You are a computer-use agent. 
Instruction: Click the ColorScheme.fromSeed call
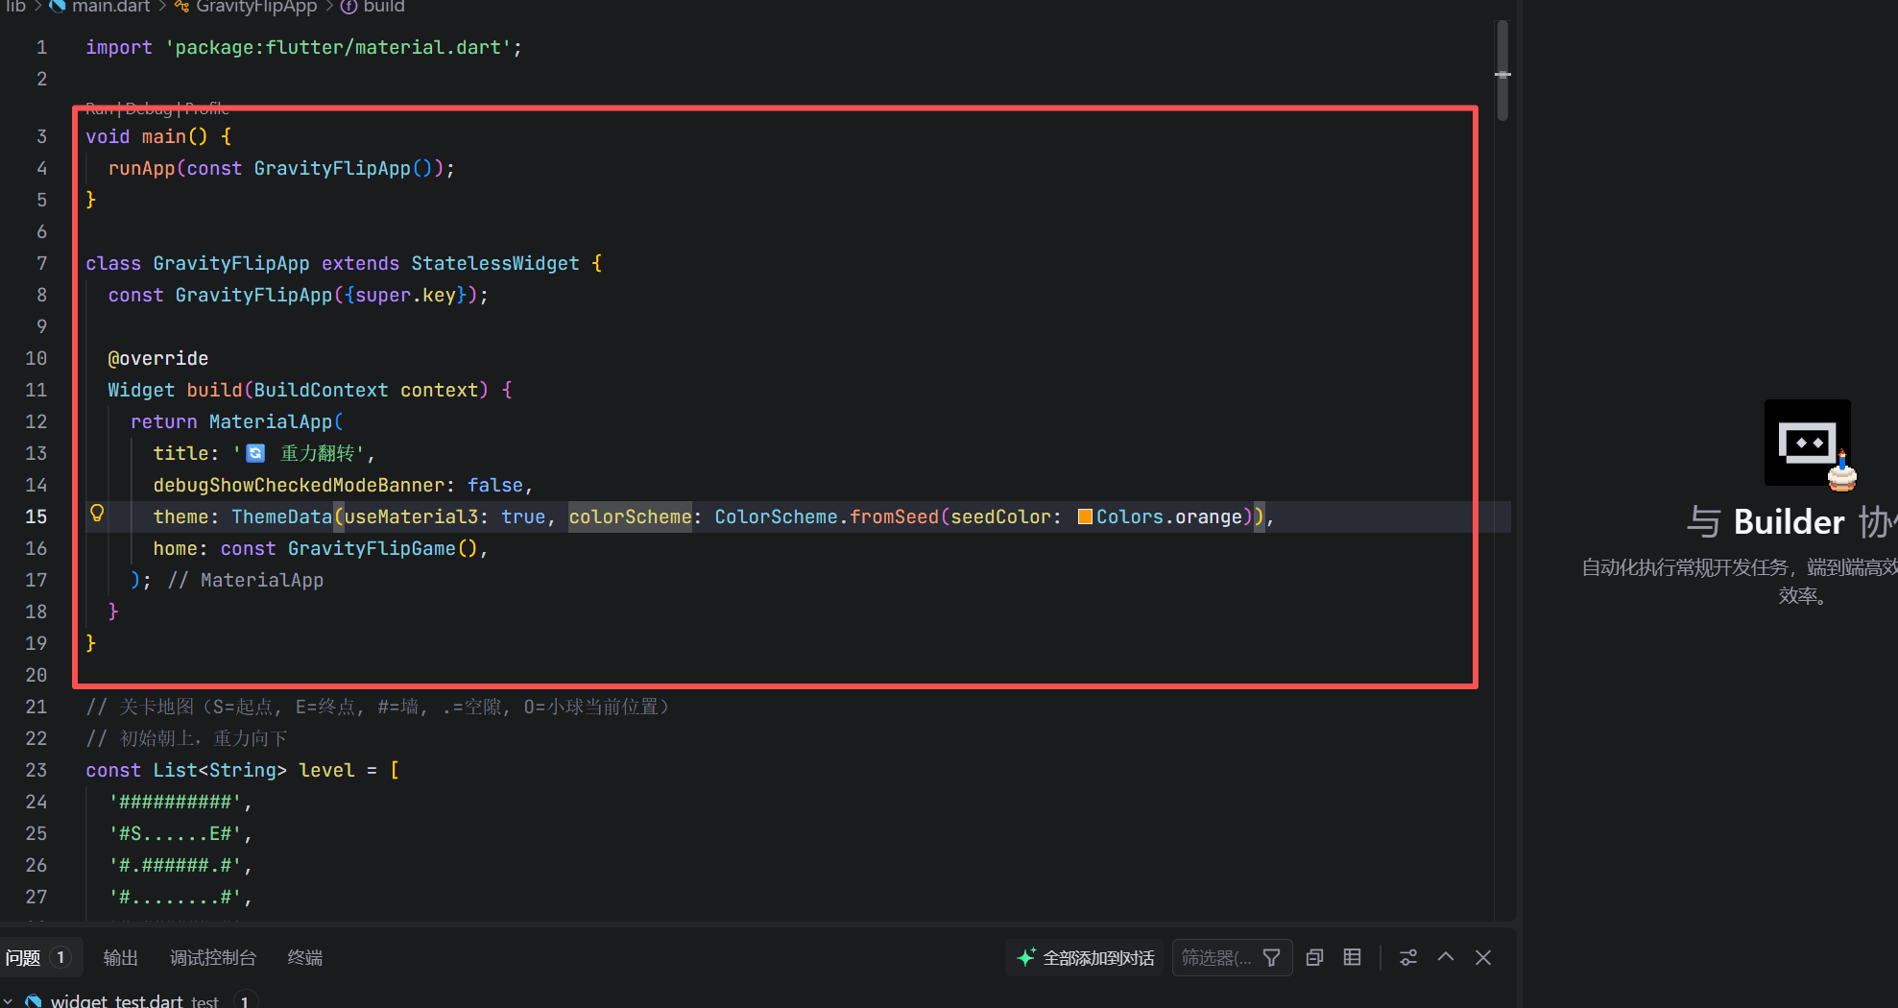tap(827, 516)
